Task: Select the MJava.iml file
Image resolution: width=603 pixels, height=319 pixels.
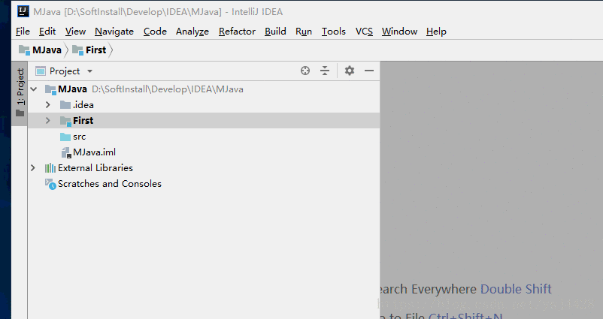Action: click(x=204, y=152)
